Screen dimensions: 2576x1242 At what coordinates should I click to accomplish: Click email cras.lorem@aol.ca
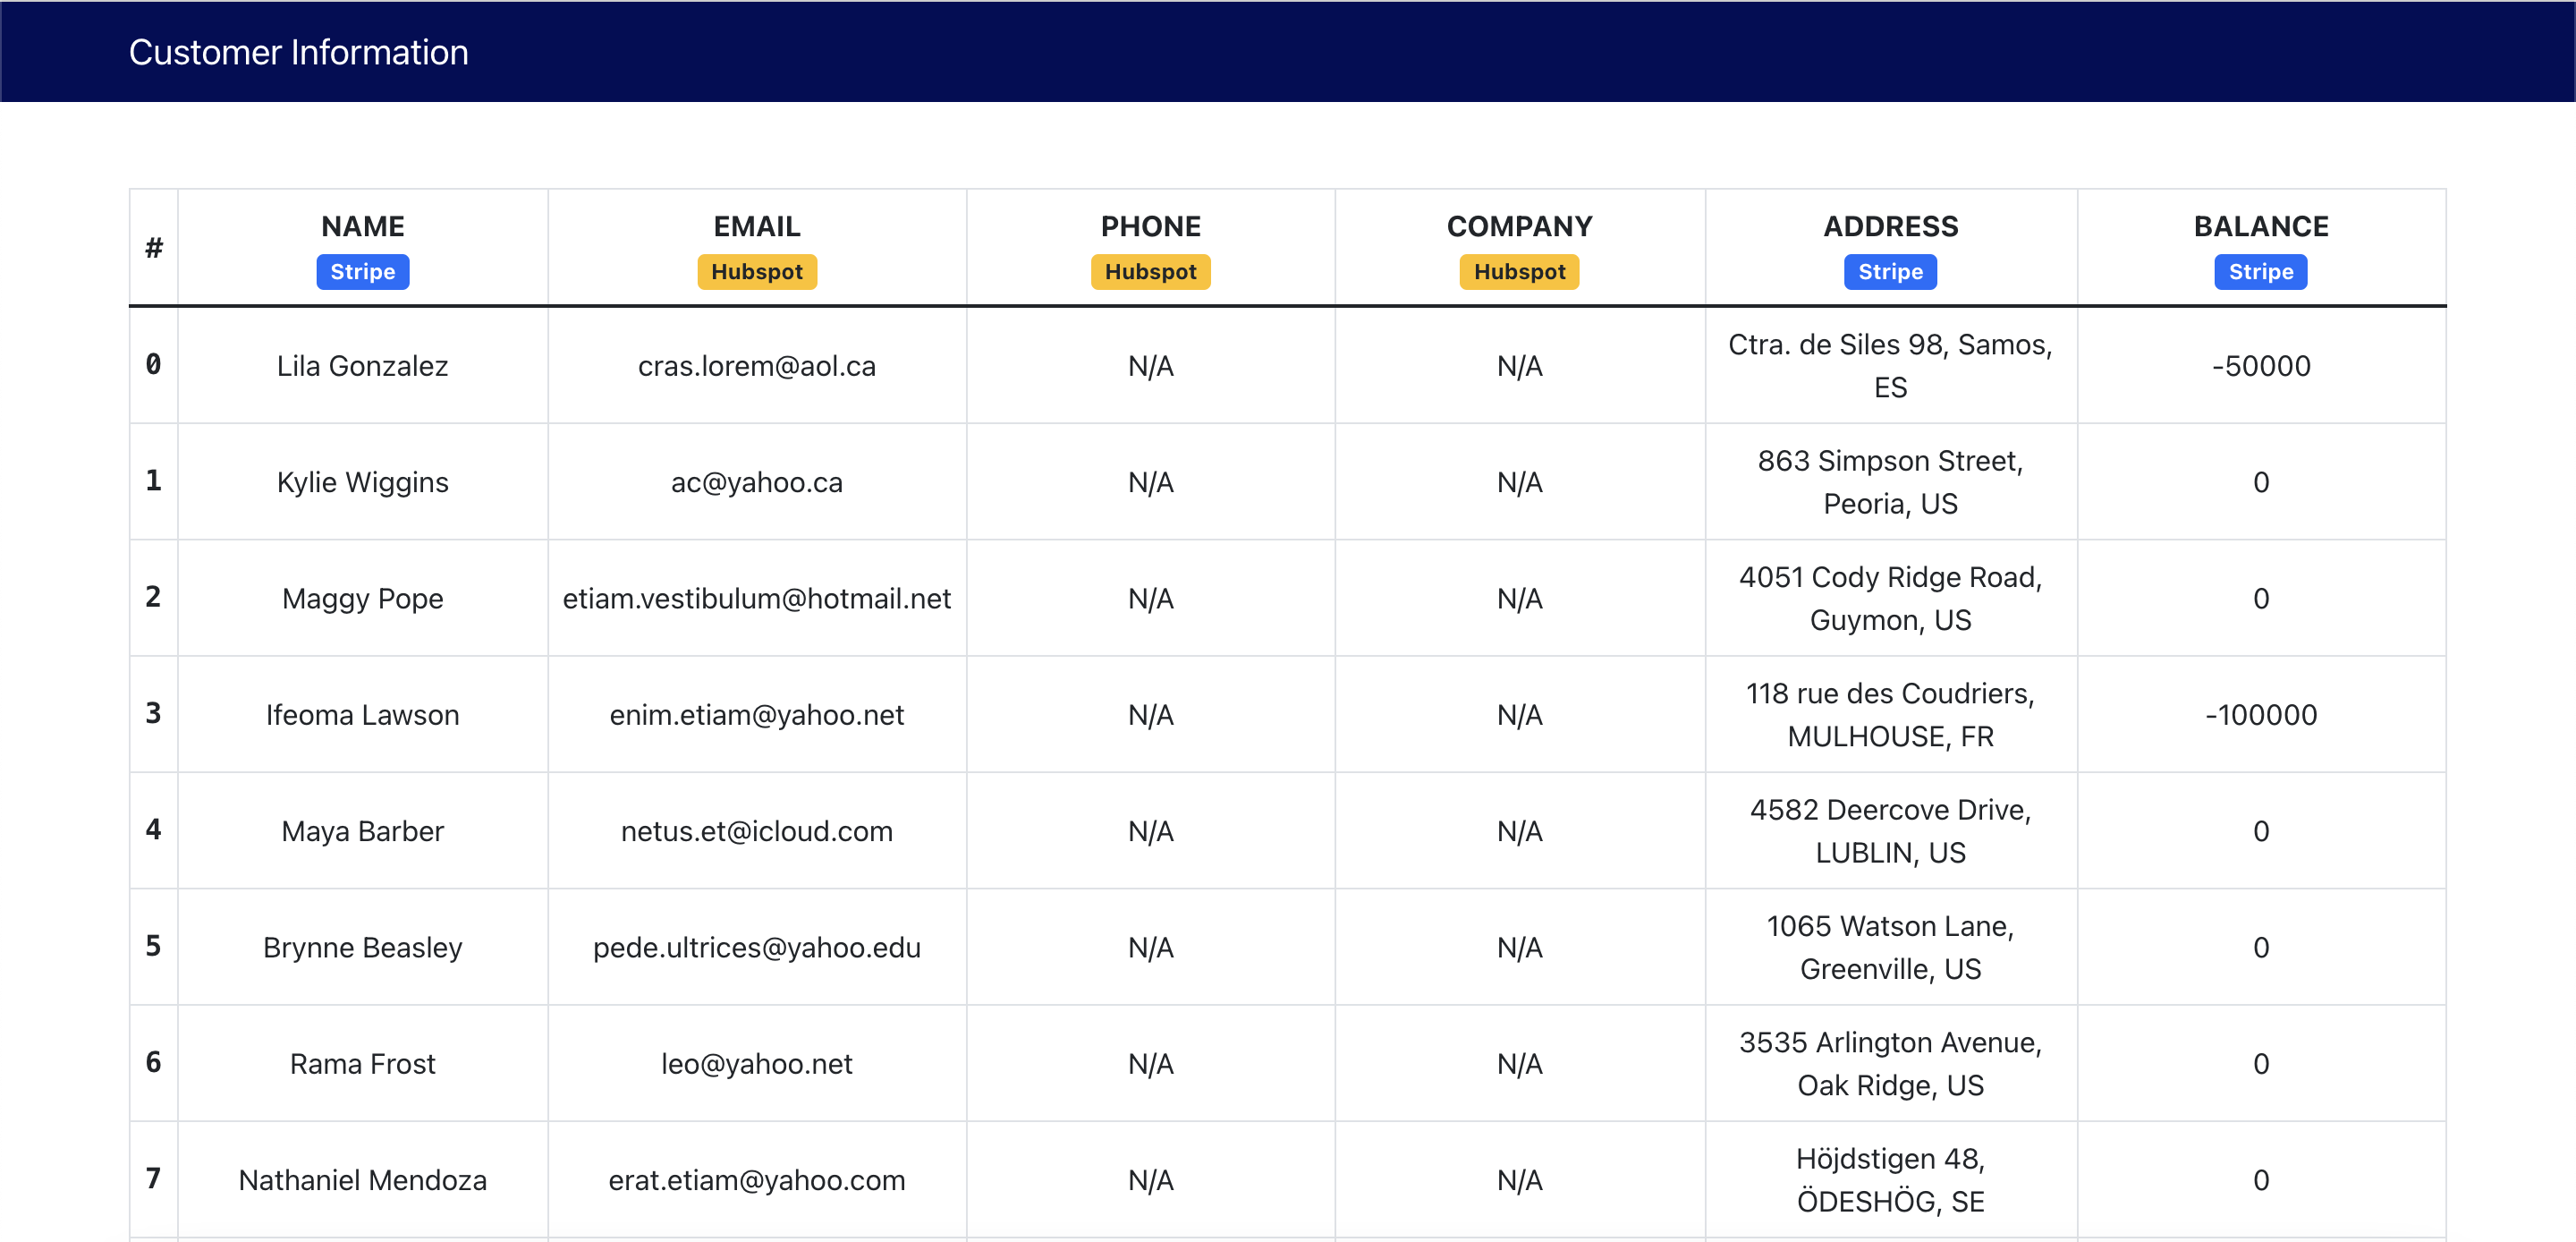pyautogui.click(x=756, y=365)
